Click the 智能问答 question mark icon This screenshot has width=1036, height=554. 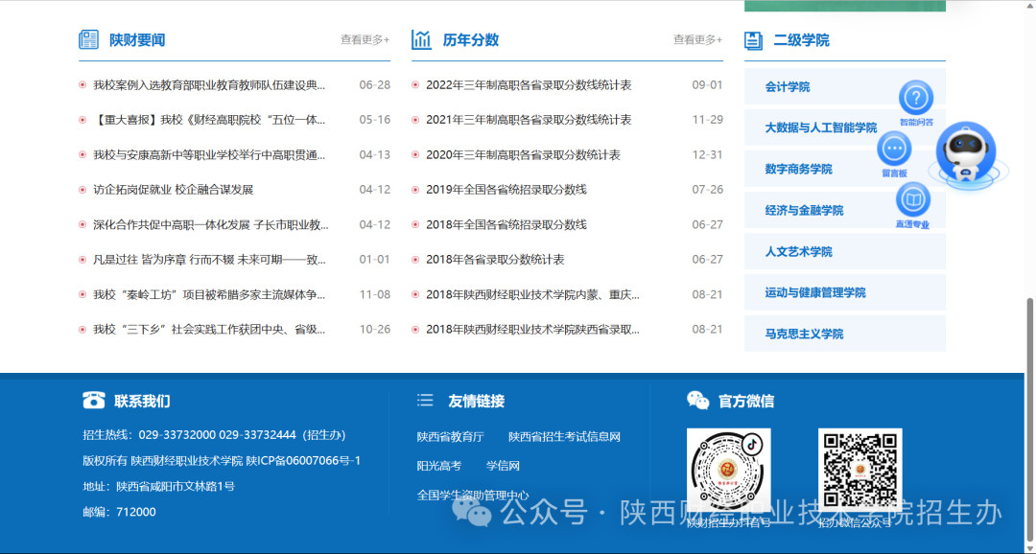click(916, 98)
